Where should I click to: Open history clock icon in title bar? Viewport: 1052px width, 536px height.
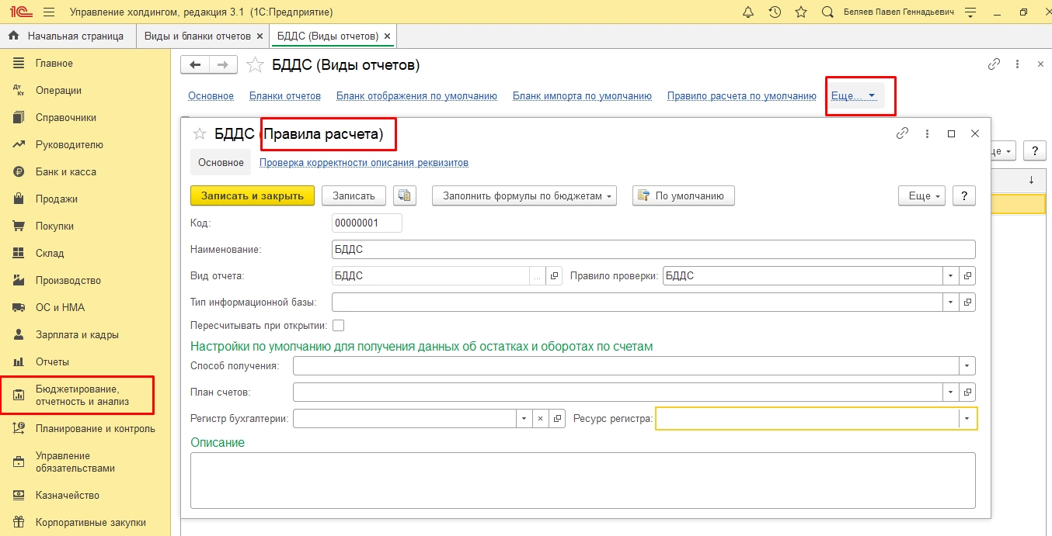coord(775,12)
